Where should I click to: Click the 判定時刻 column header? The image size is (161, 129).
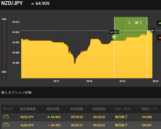point(99,109)
